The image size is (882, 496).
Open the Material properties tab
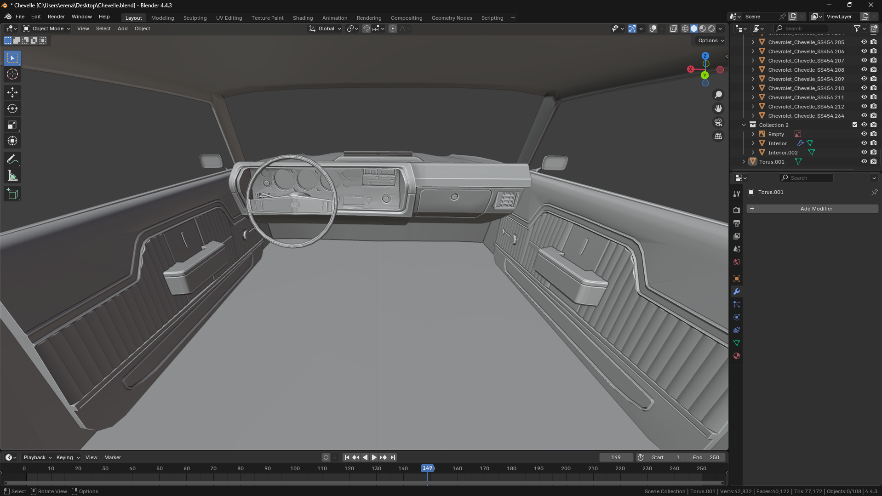[x=737, y=356]
